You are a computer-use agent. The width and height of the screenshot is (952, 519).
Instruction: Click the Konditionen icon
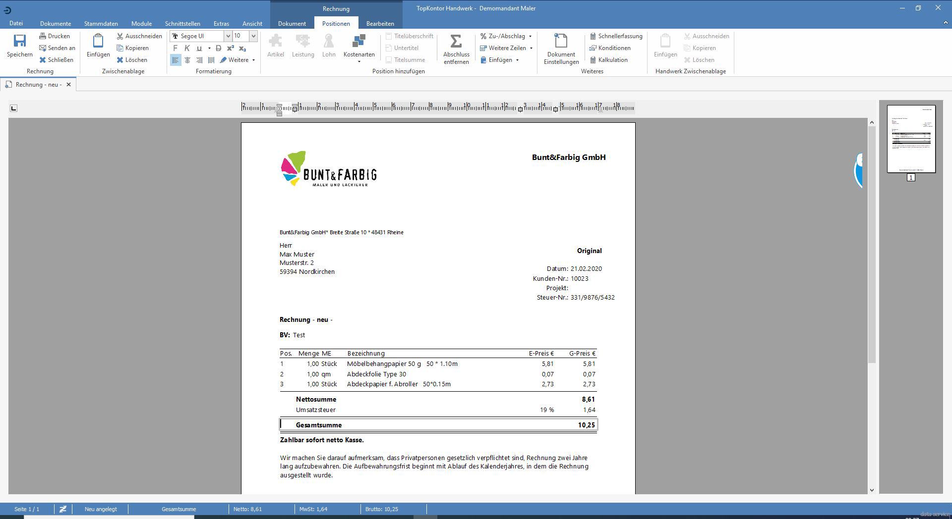click(x=593, y=48)
